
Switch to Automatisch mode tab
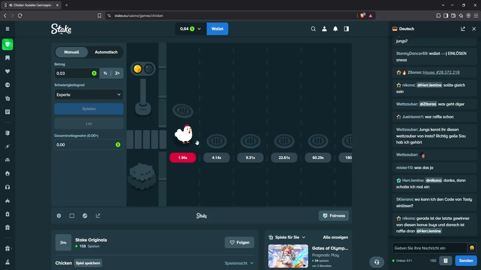(x=106, y=52)
